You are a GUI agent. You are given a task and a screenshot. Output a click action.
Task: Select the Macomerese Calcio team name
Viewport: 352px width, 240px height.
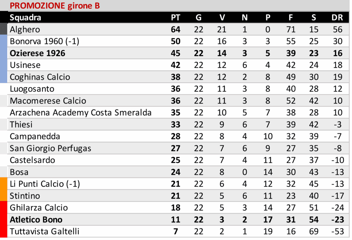point(48,101)
